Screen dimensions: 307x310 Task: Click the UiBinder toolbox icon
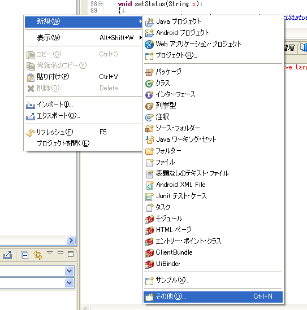[x=149, y=264]
